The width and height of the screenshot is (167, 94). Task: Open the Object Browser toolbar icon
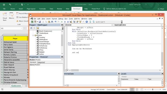(80, 22)
